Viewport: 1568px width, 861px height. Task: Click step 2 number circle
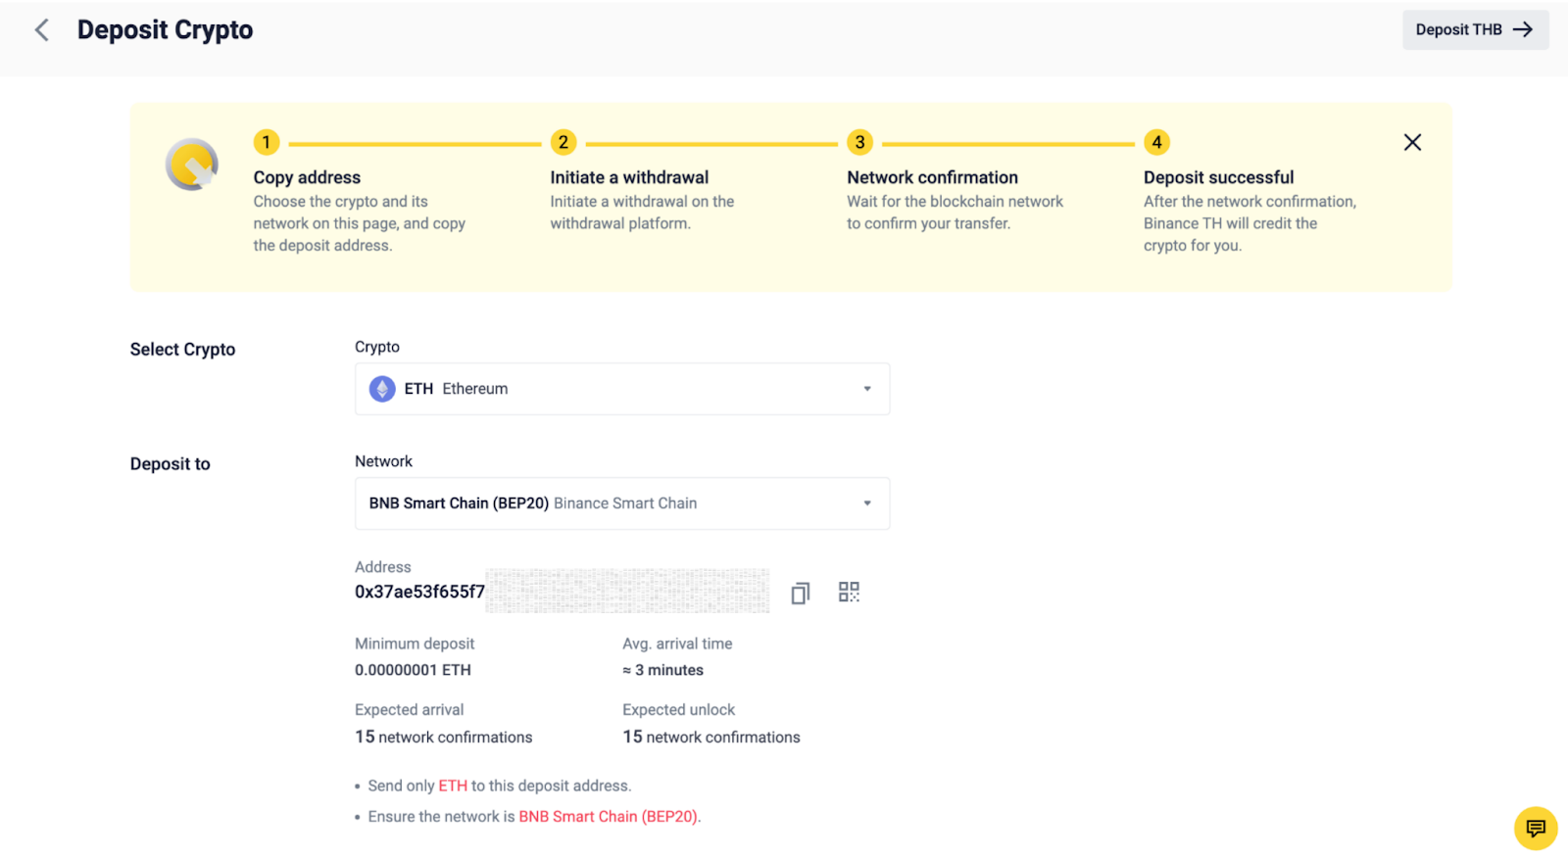point(563,143)
